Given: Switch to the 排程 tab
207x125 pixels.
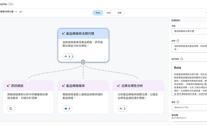Looking at the screenshot, I should 109,13.
